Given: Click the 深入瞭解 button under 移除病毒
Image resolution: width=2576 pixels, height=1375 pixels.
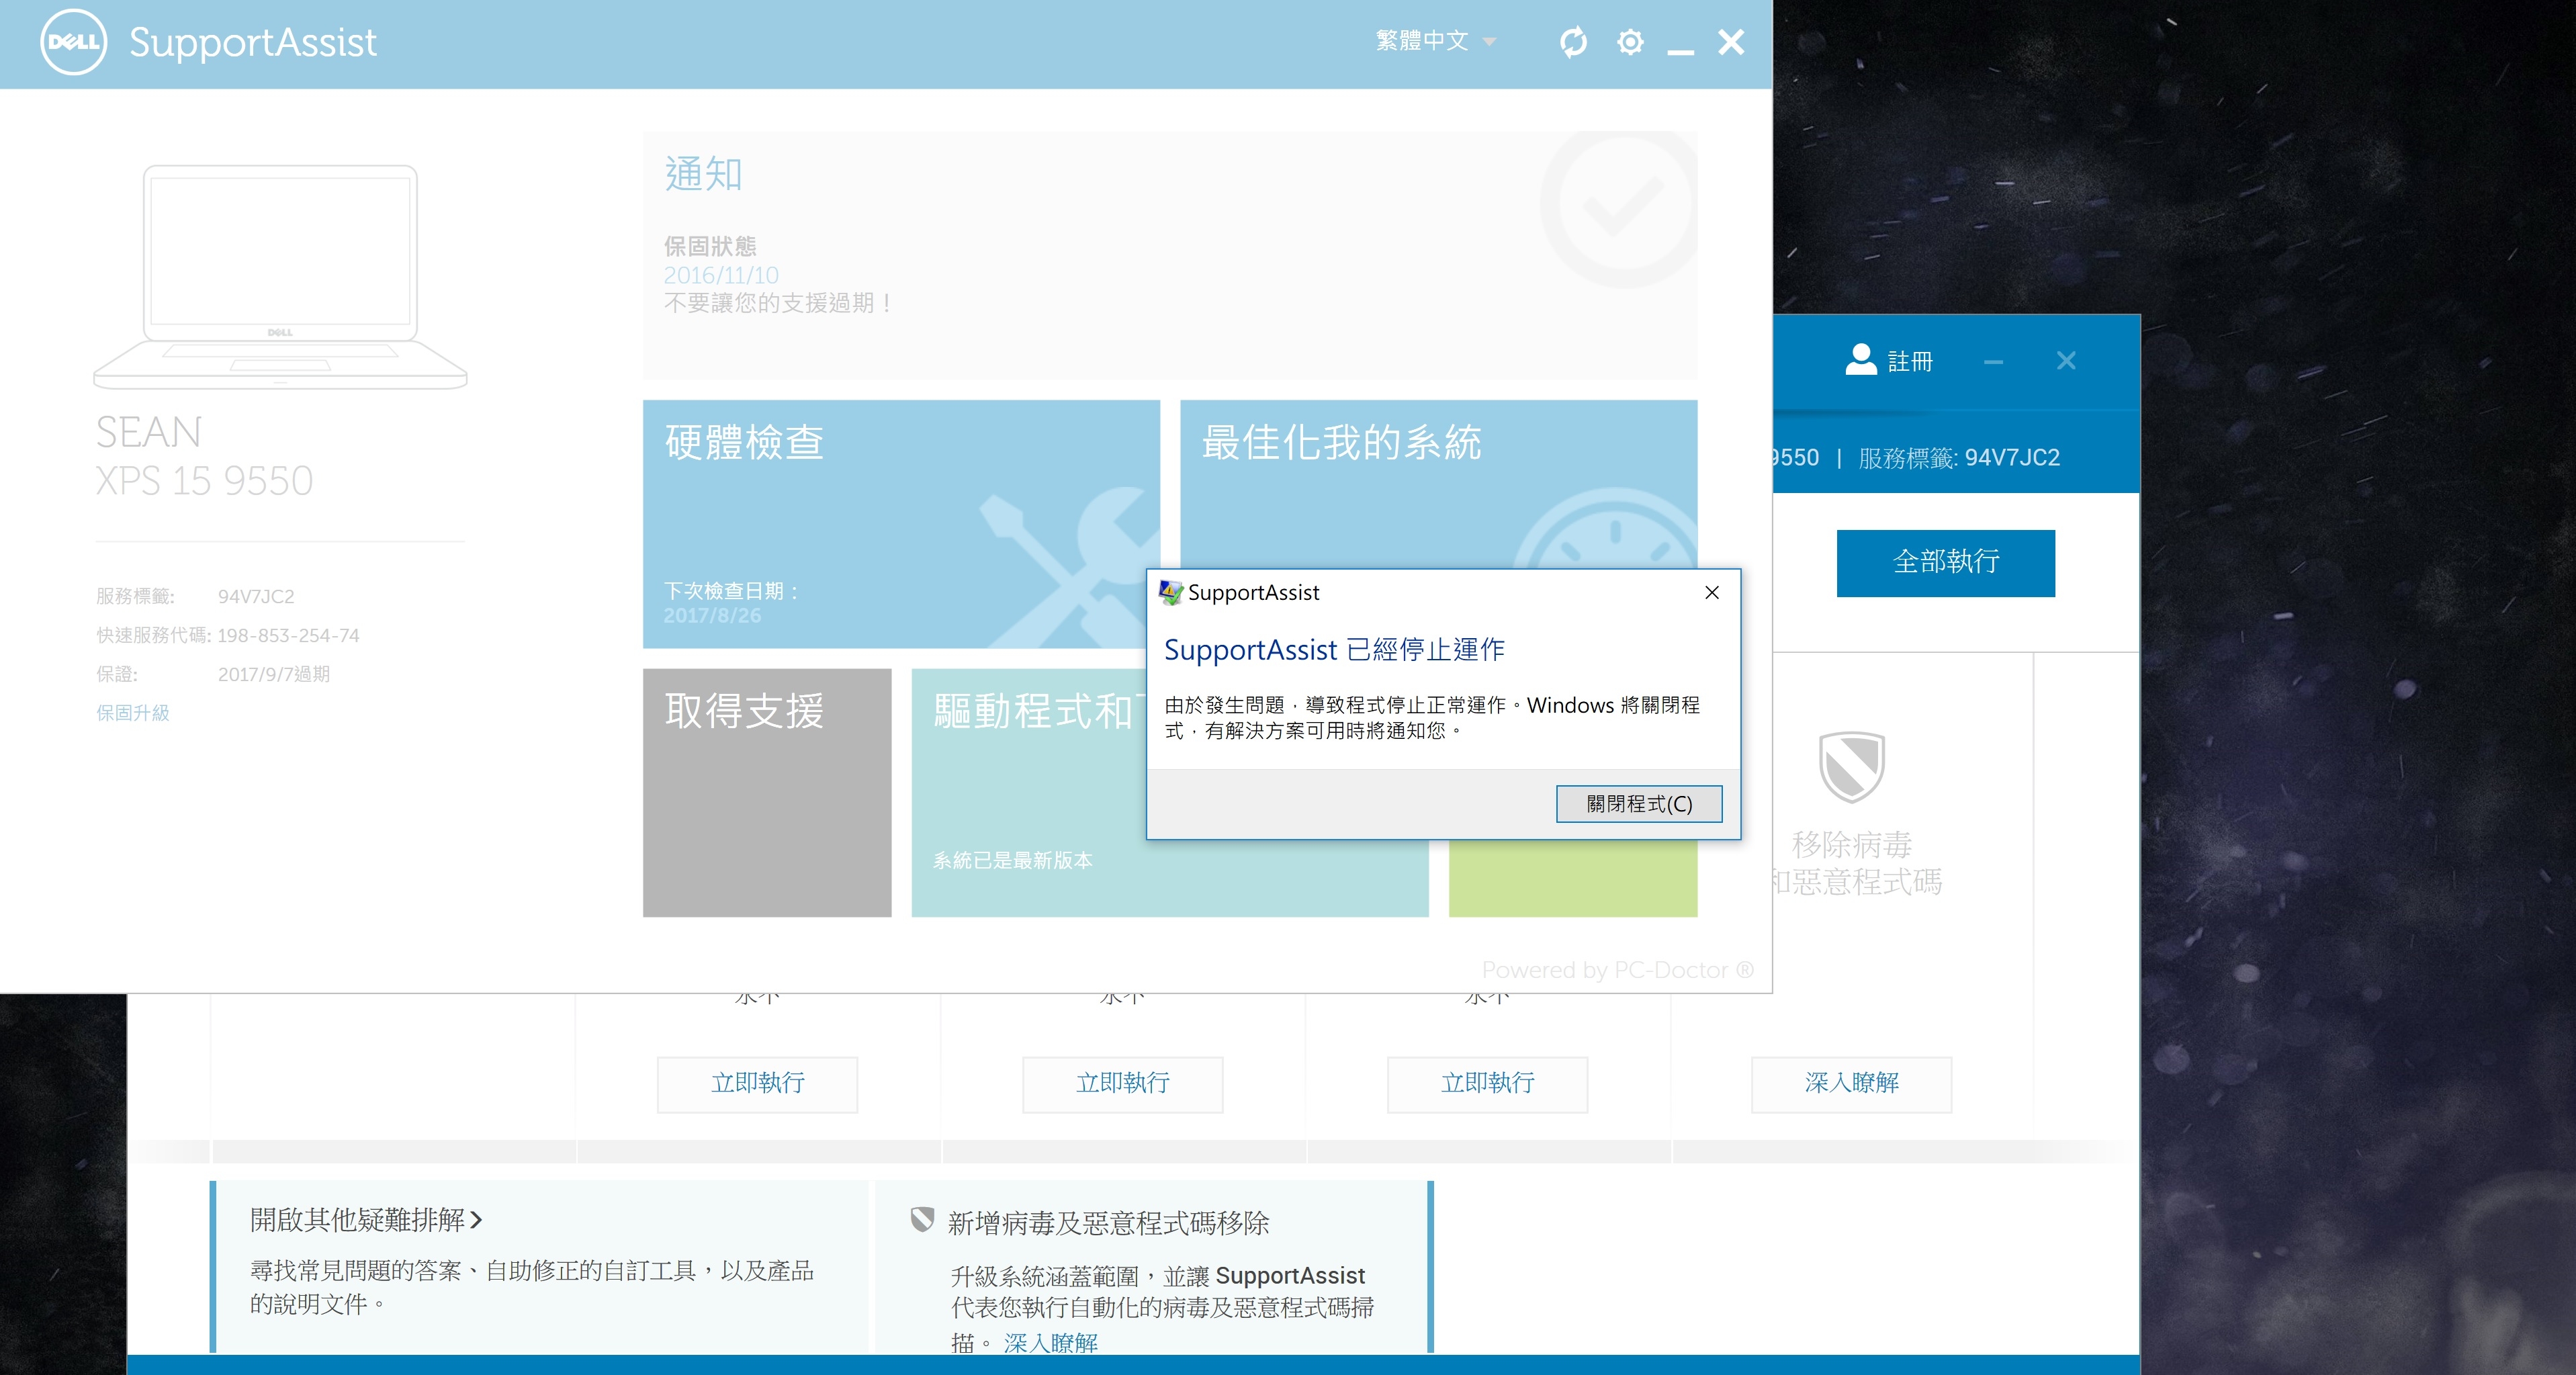Looking at the screenshot, I should tap(1851, 1084).
